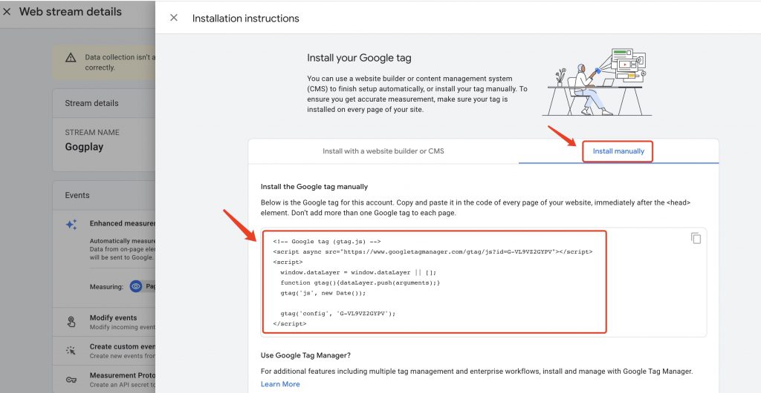Click the Create custom events cursor icon
Image resolution: width=761 pixels, height=393 pixels.
[x=71, y=351]
